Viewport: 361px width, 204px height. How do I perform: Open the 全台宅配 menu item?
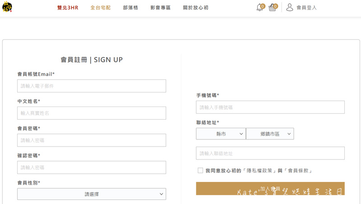click(100, 8)
